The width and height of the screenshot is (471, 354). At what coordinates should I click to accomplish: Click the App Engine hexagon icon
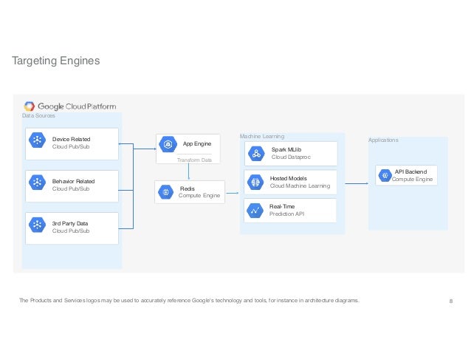168,144
